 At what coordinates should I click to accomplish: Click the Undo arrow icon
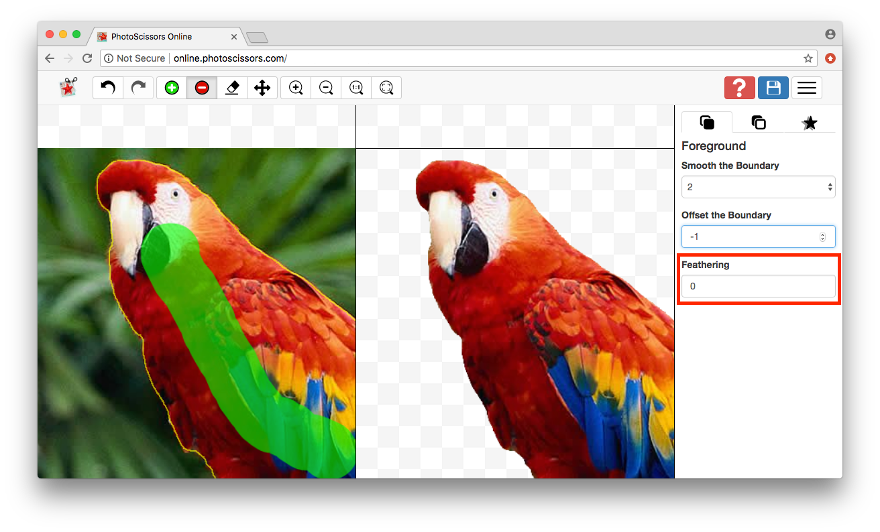point(108,88)
